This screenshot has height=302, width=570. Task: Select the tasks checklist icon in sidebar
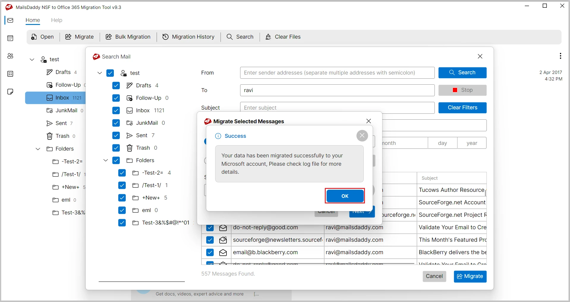pyautogui.click(x=10, y=74)
